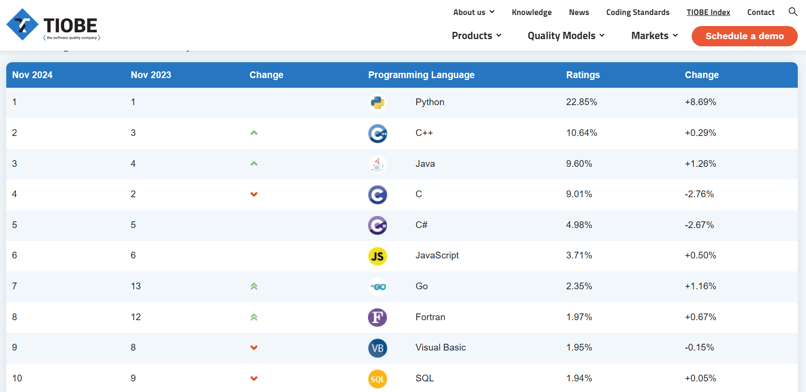Viewport: 806px width, 392px height.
Task: Expand the Products menu
Action: 477,36
